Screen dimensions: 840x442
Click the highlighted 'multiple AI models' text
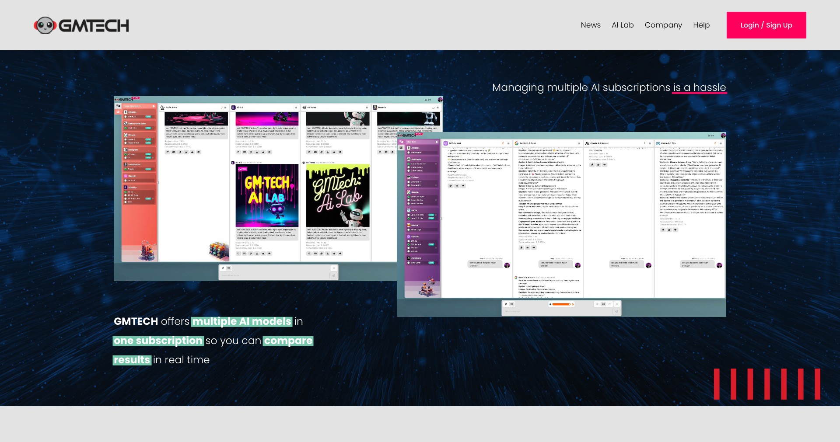[241, 321]
